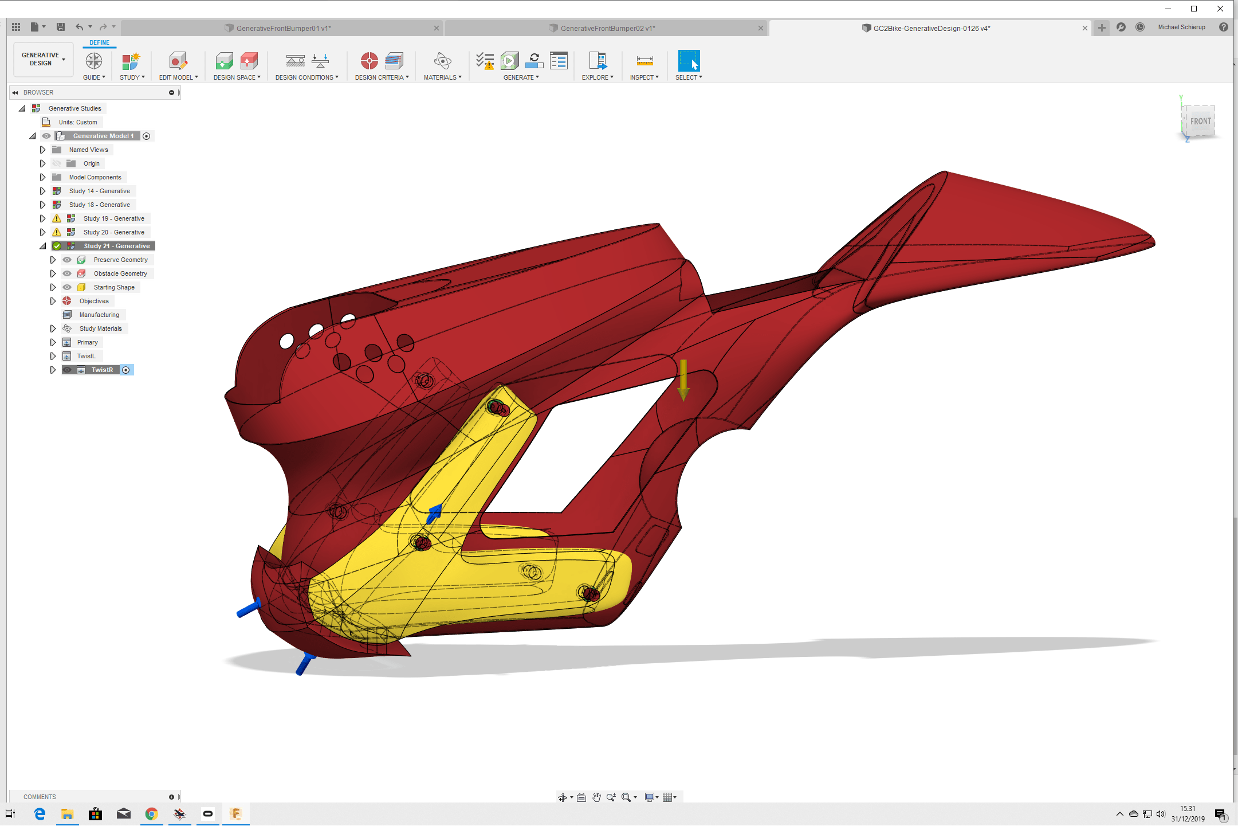This screenshot has width=1238, height=826.
Task: Select the Obstacle Geometry toolbar icon
Action: (x=249, y=61)
